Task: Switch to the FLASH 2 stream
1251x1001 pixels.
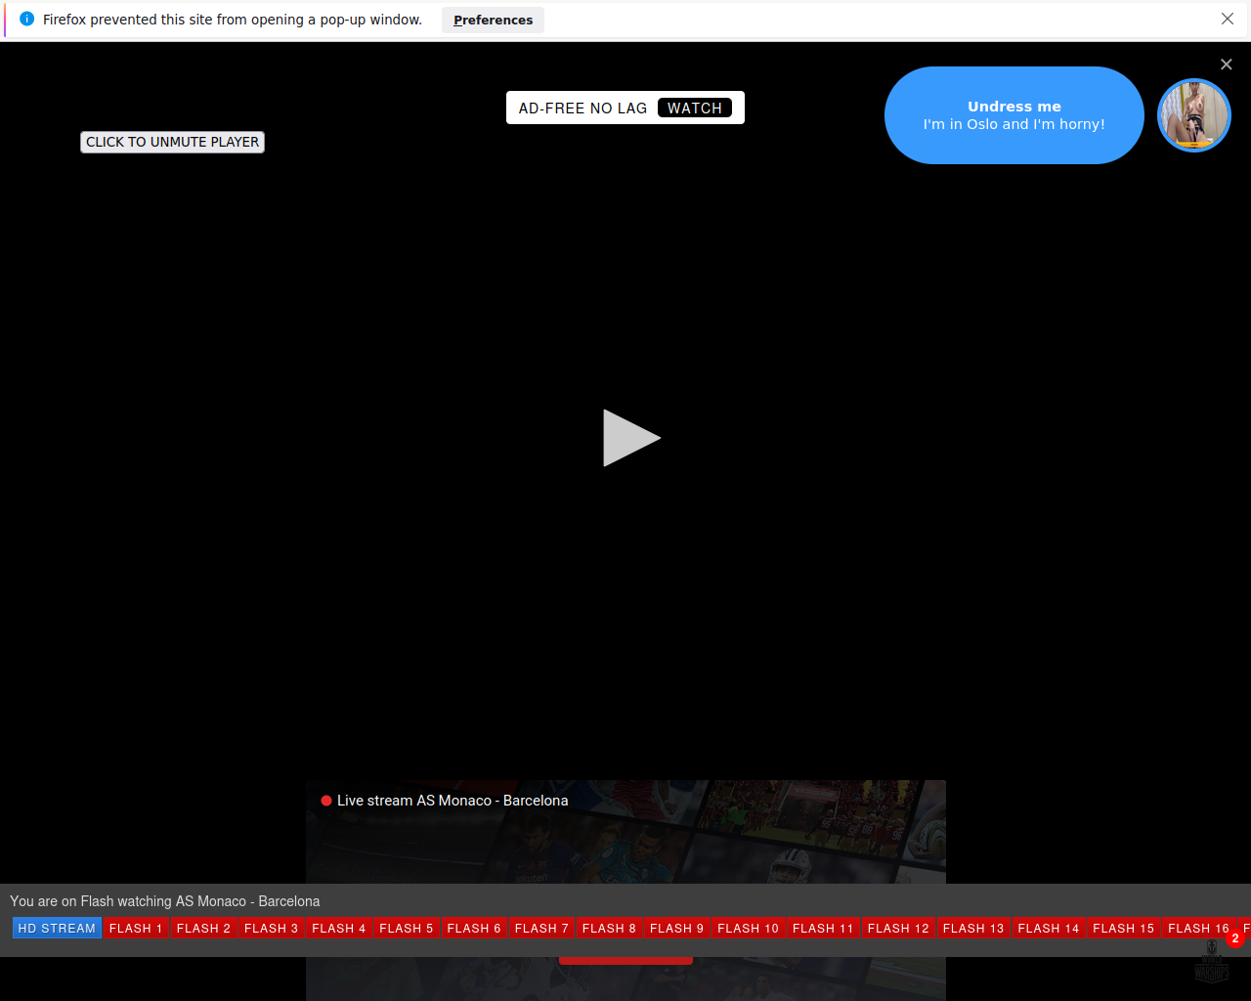Action: 203,928
